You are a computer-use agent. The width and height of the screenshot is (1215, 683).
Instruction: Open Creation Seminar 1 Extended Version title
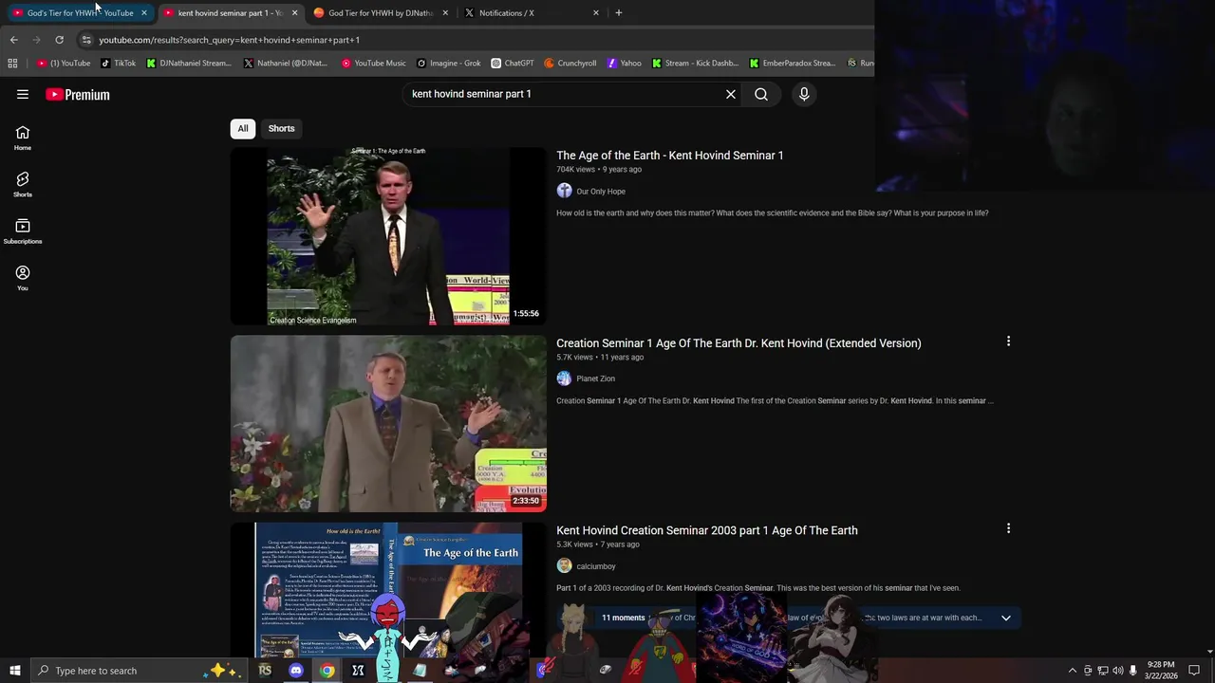pos(738,343)
